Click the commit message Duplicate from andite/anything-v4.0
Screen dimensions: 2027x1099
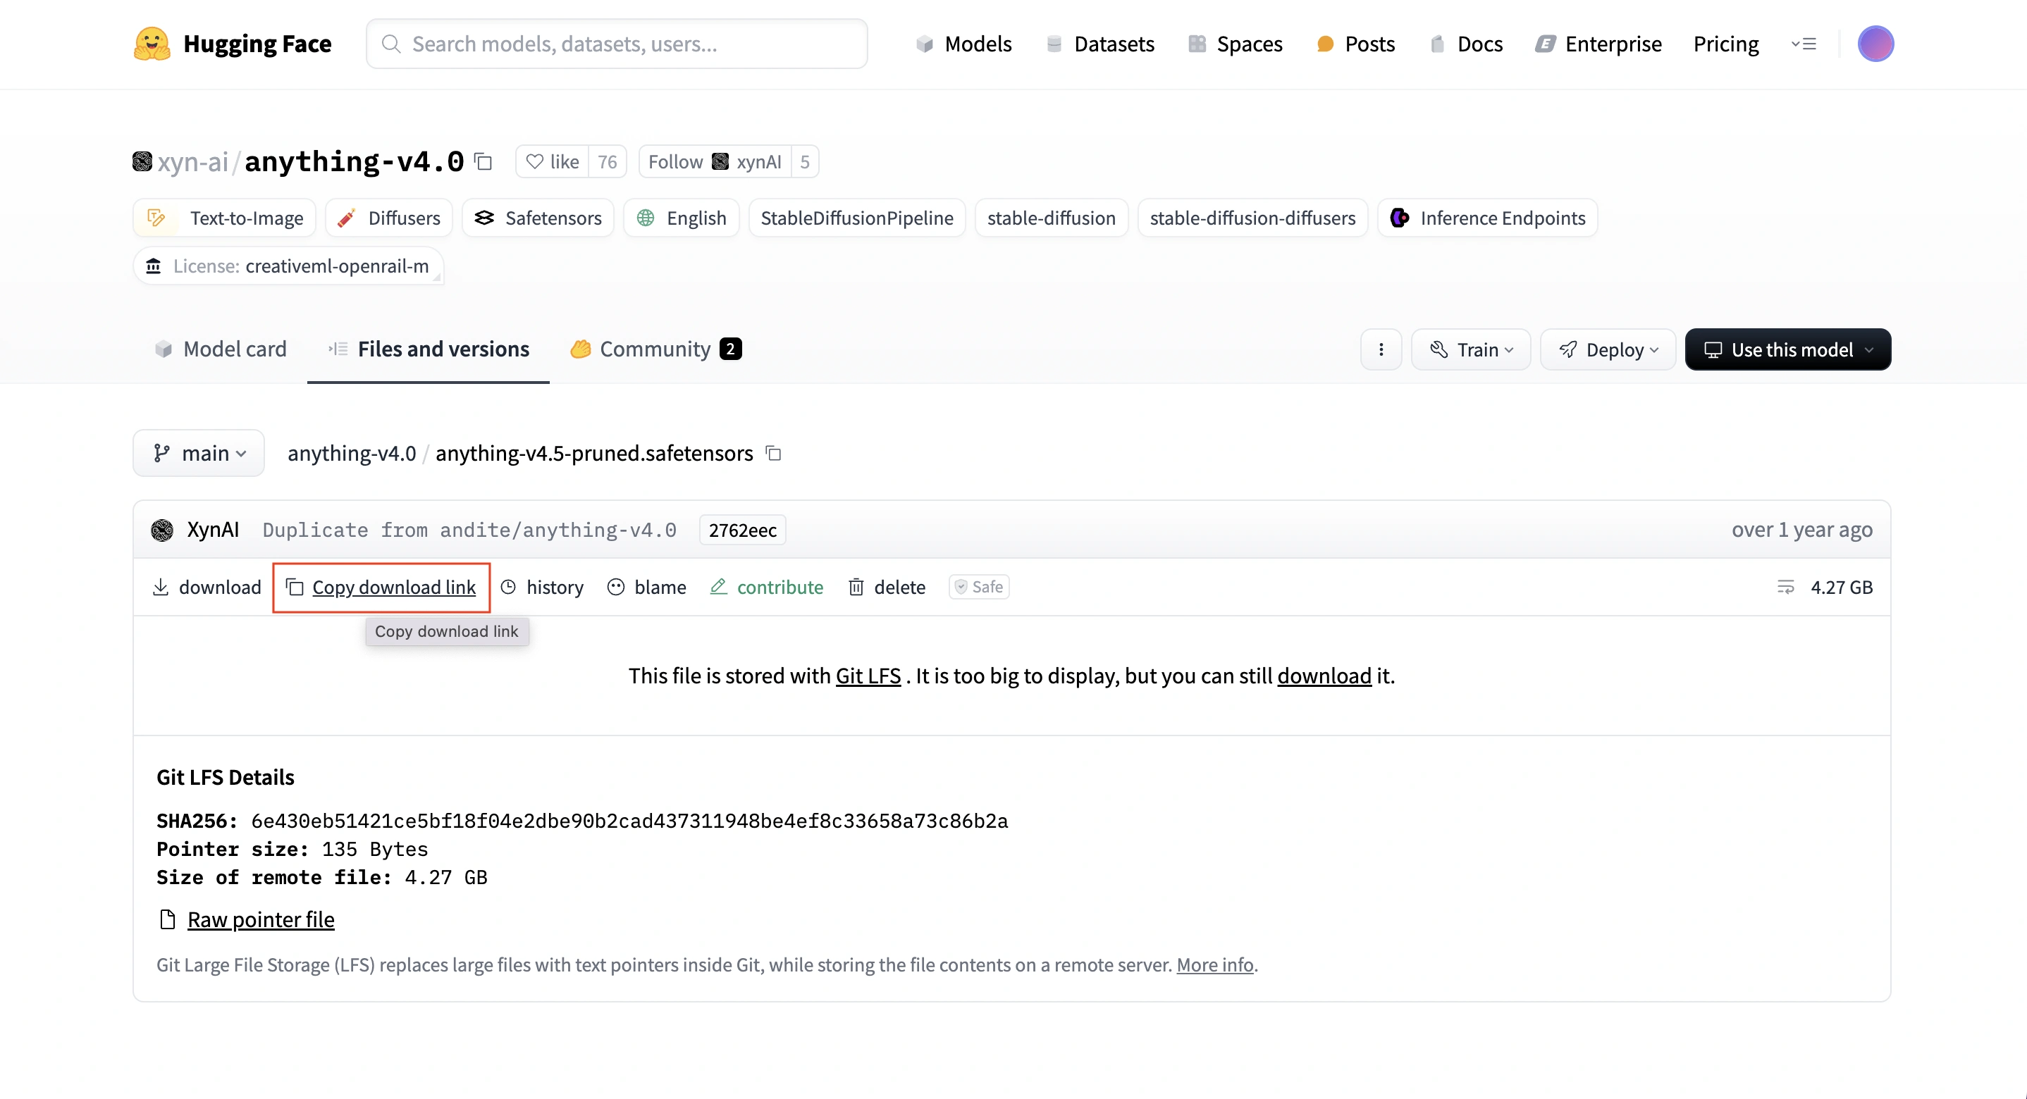tap(470, 530)
